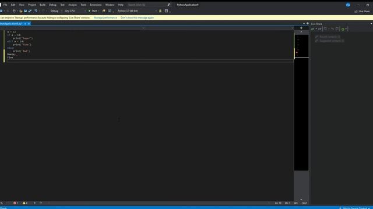Open the Live Share panel options dropdown
Screen dimensions: 373x209
[x=371, y=24]
